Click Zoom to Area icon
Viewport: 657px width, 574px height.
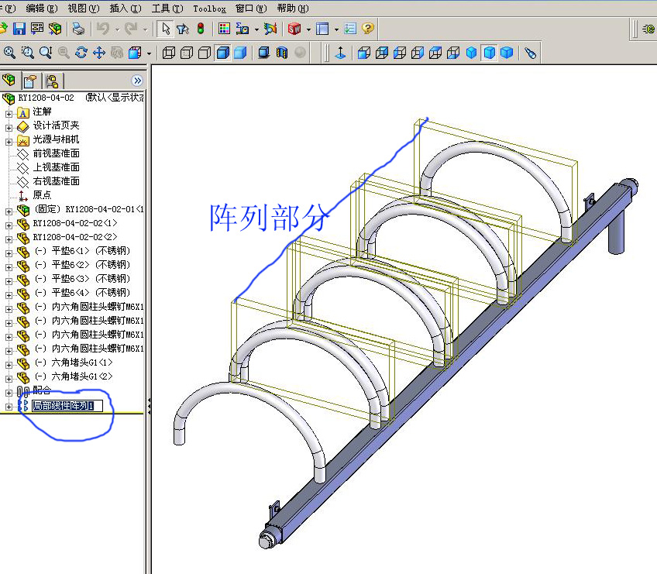[28, 53]
